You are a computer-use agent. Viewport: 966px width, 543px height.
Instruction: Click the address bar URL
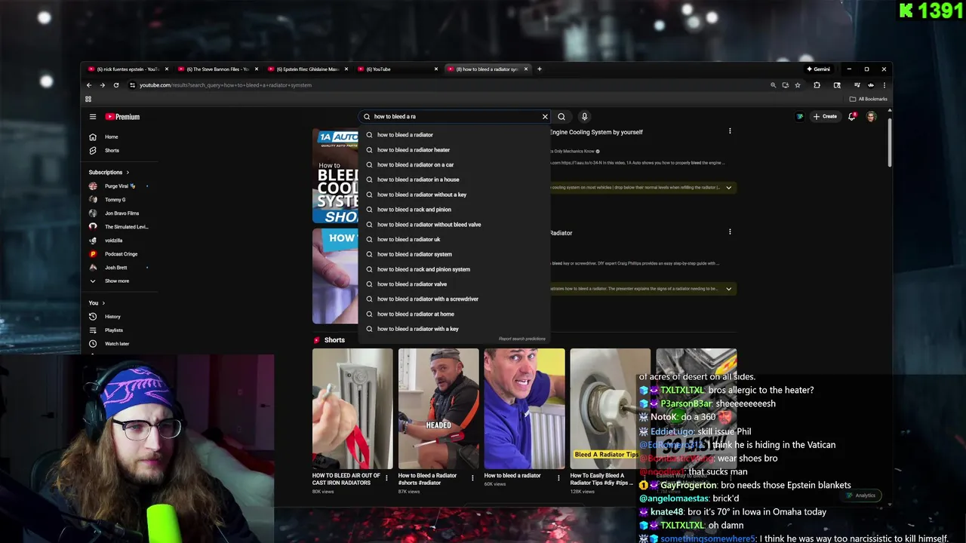226,85
